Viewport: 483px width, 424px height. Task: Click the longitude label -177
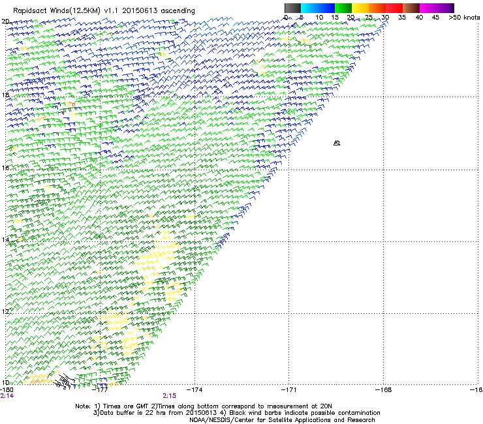pos(100,390)
